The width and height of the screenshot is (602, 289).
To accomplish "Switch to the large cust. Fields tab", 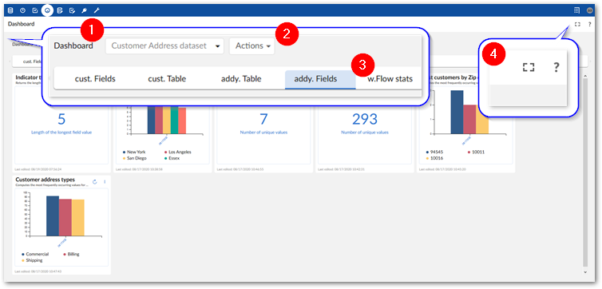I will coord(95,79).
